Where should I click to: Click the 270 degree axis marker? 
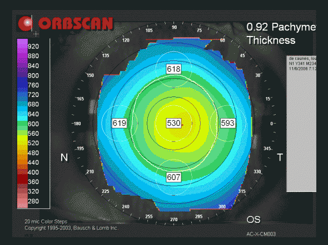pyautogui.click(x=173, y=220)
